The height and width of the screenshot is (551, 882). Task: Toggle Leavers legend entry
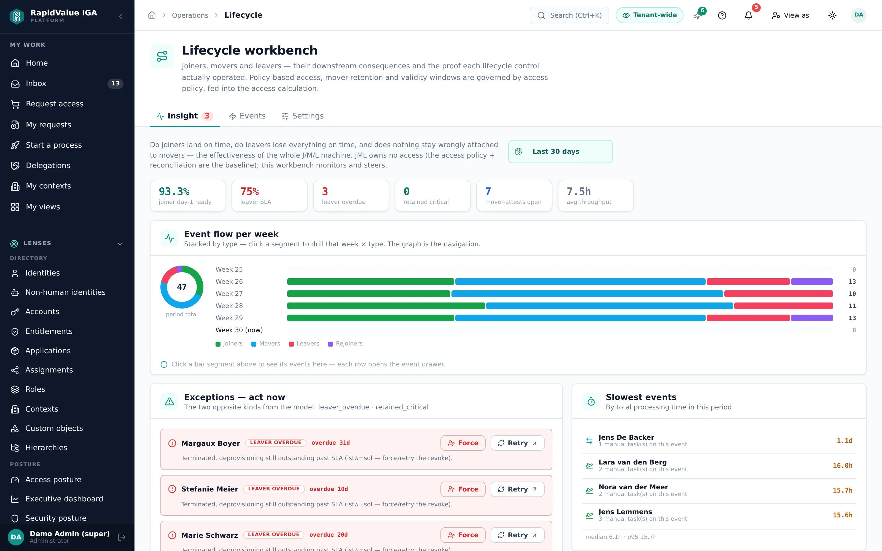304,344
